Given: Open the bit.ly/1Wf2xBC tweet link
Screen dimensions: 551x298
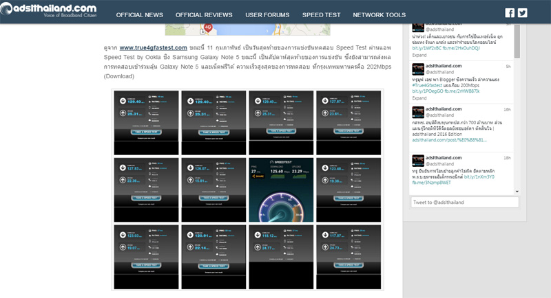Looking at the screenshot, I should coord(426,48).
